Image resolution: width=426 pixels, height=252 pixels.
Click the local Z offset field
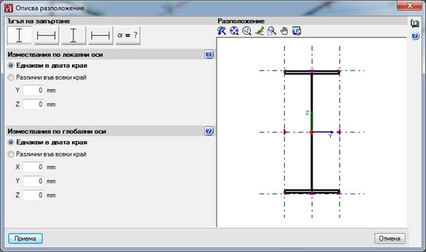[x=33, y=105]
